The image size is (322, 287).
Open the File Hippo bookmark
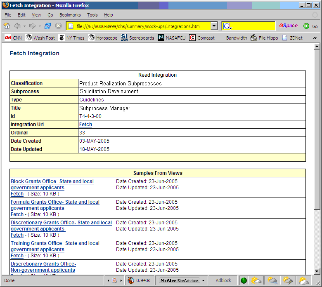(264, 38)
